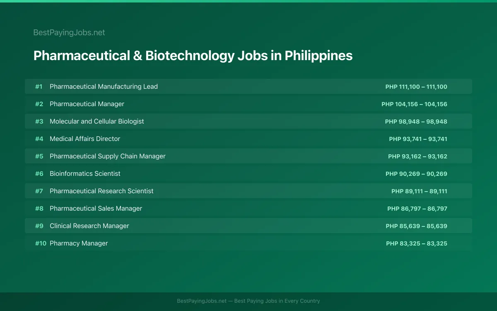Click salary PHP 86,797 – 86,797
The height and width of the screenshot is (311, 497).
pos(417,209)
